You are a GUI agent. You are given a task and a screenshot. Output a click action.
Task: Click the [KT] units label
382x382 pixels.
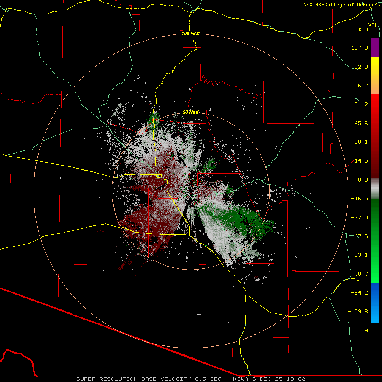[362, 29]
